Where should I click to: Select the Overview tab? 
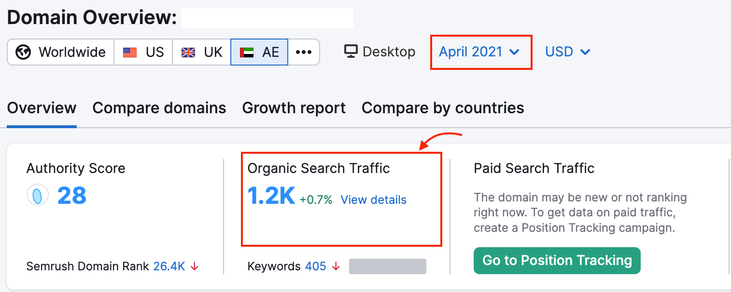pyautogui.click(x=42, y=108)
